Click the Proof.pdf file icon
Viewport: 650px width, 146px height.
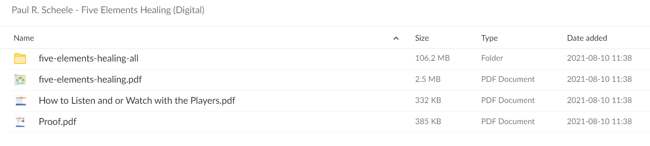[x=20, y=122]
